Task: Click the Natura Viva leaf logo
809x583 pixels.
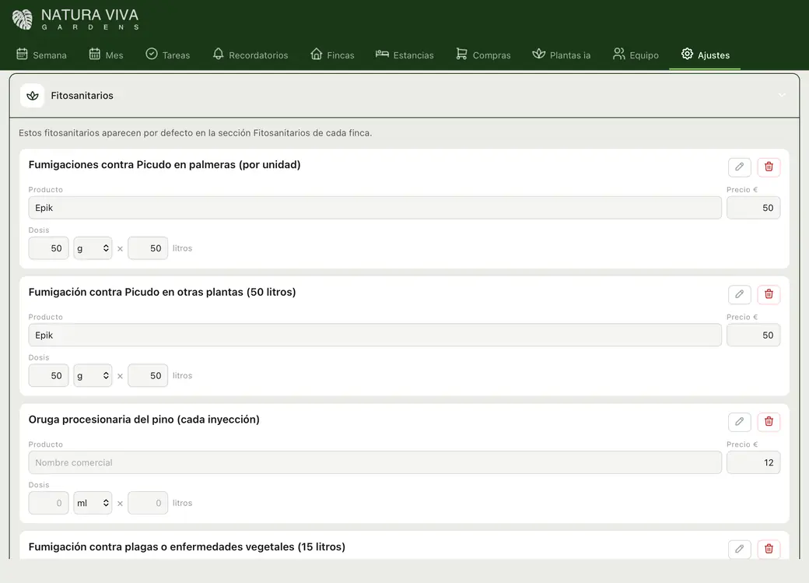Action: click(23, 19)
